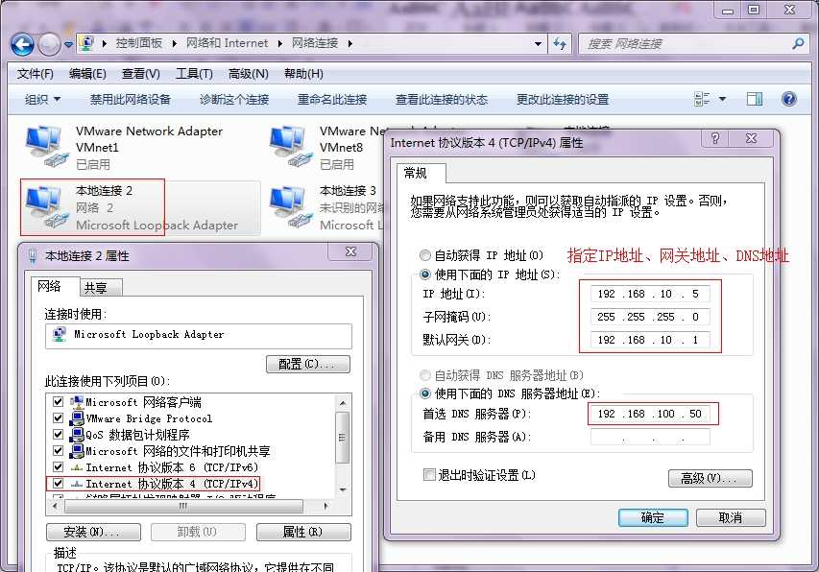The width and height of the screenshot is (819, 572).
Task: Click the IP 地址 field 192.168.10.5
Action: 650,294
